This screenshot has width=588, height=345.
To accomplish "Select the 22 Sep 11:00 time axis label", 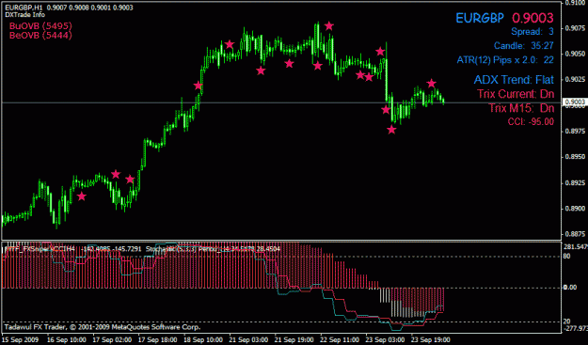I will pos(339,339).
